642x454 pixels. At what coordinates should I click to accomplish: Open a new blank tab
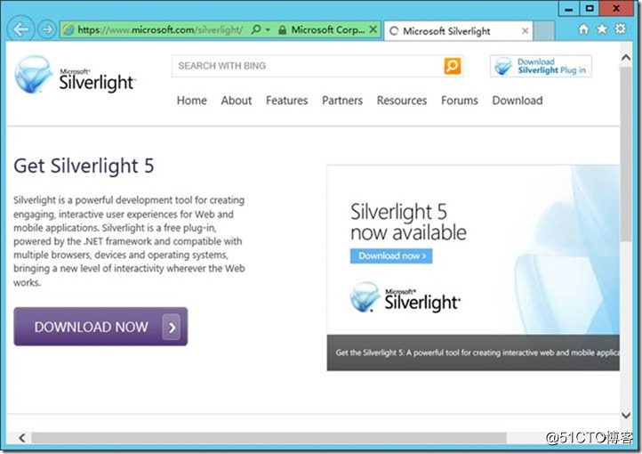(x=543, y=31)
